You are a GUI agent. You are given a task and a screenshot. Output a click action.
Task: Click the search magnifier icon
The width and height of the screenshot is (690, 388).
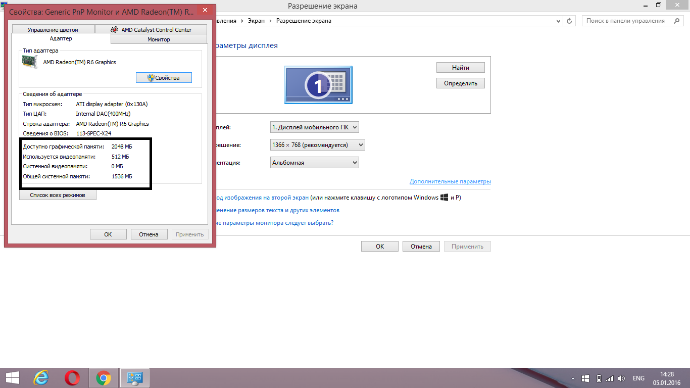676,21
